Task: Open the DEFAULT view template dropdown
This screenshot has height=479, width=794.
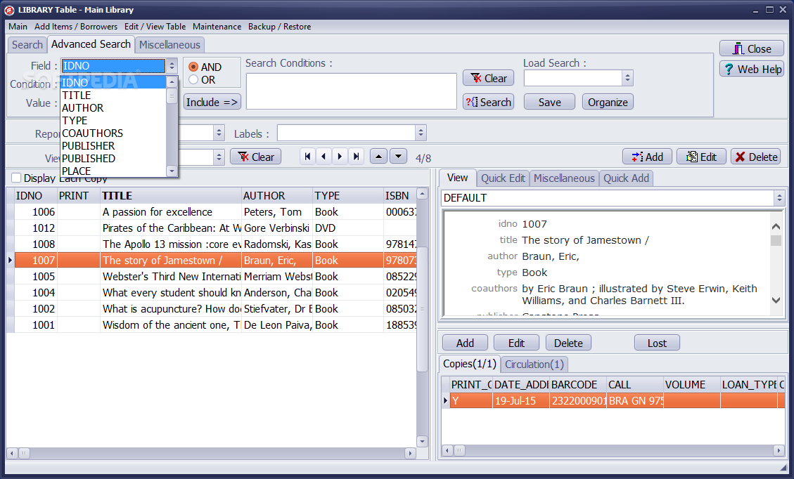Action: point(779,198)
